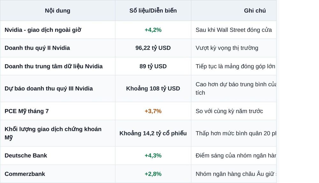319x183 pixels.
Task: Select the Deutsche Bank row label
Action: (x=26, y=156)
